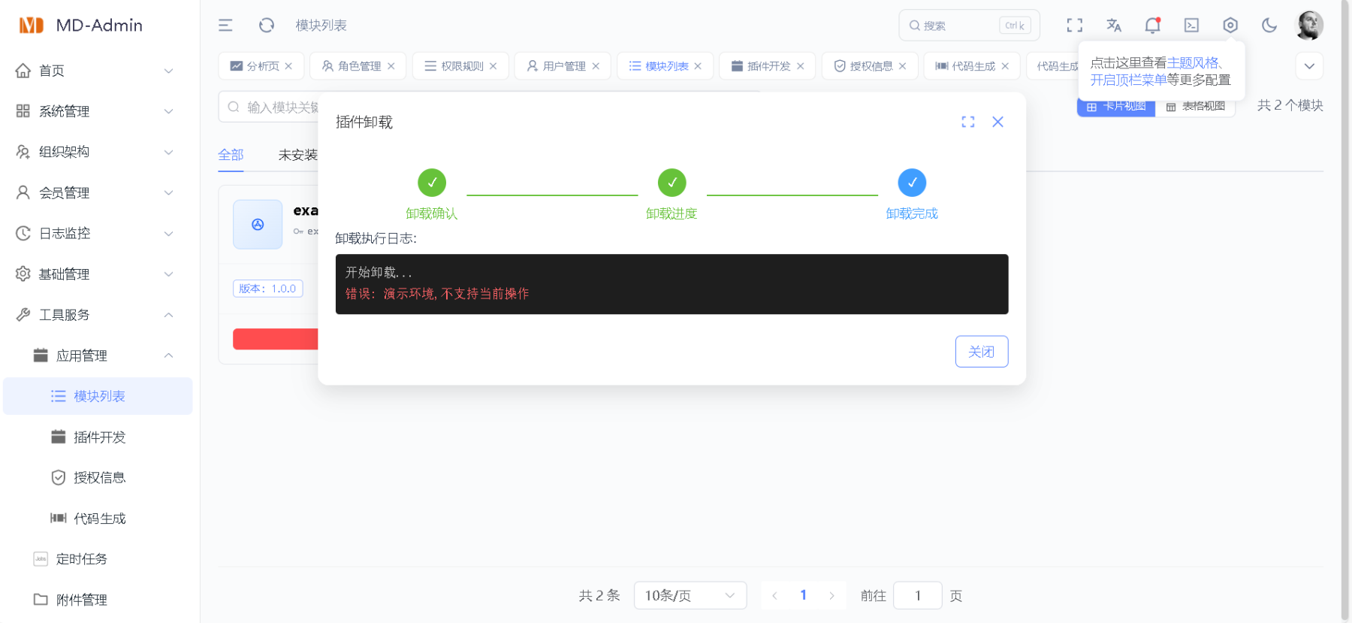Image resolution: width=1352 pixels, height=623 pixels.
Task: Close the 权限规则 tab
Action: (493, 66)
